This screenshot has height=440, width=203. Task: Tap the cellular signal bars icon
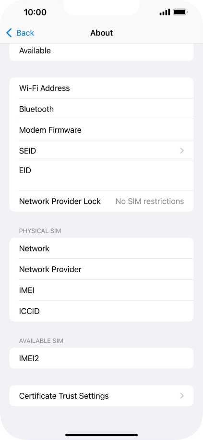tap(165, 12)
